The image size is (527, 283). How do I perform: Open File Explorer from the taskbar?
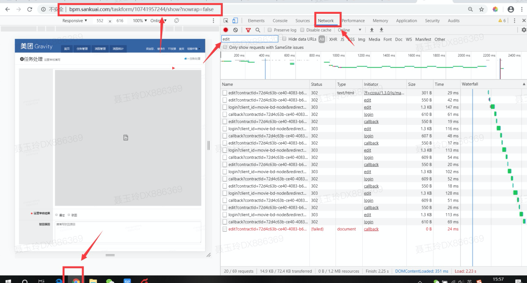point(93,281)
